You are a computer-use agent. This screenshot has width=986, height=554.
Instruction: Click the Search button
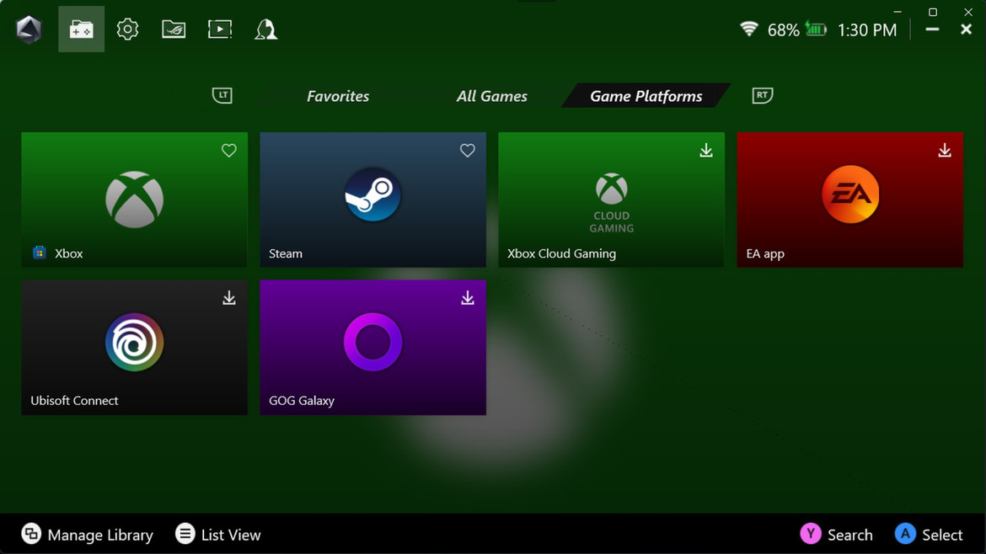click(836, 535)
